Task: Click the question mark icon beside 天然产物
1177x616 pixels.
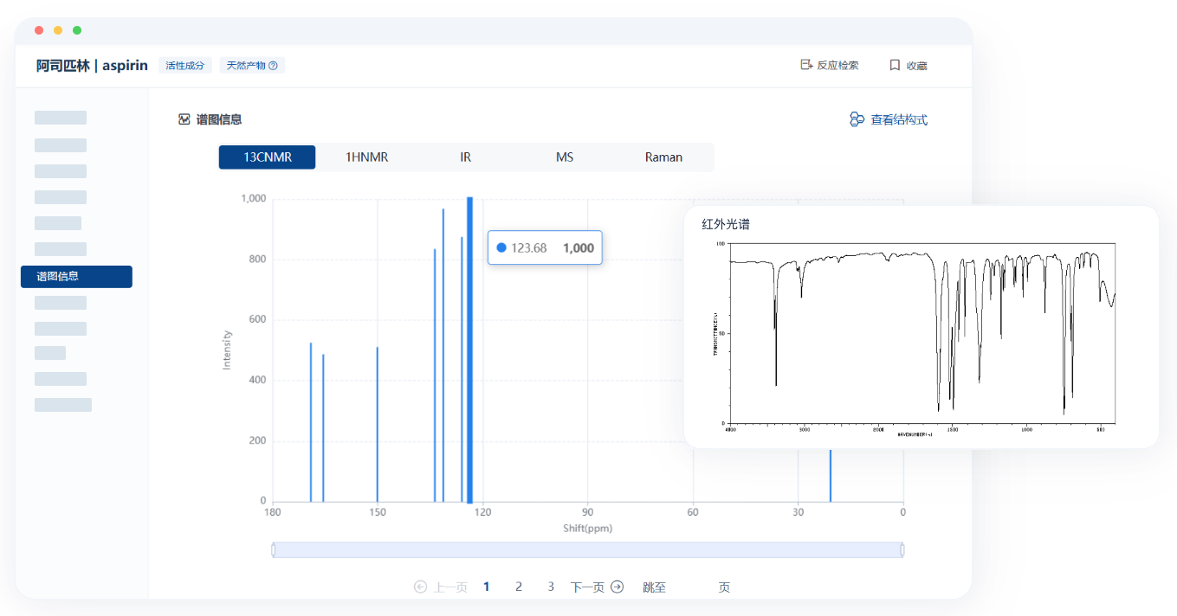Action: click(273, 66)
